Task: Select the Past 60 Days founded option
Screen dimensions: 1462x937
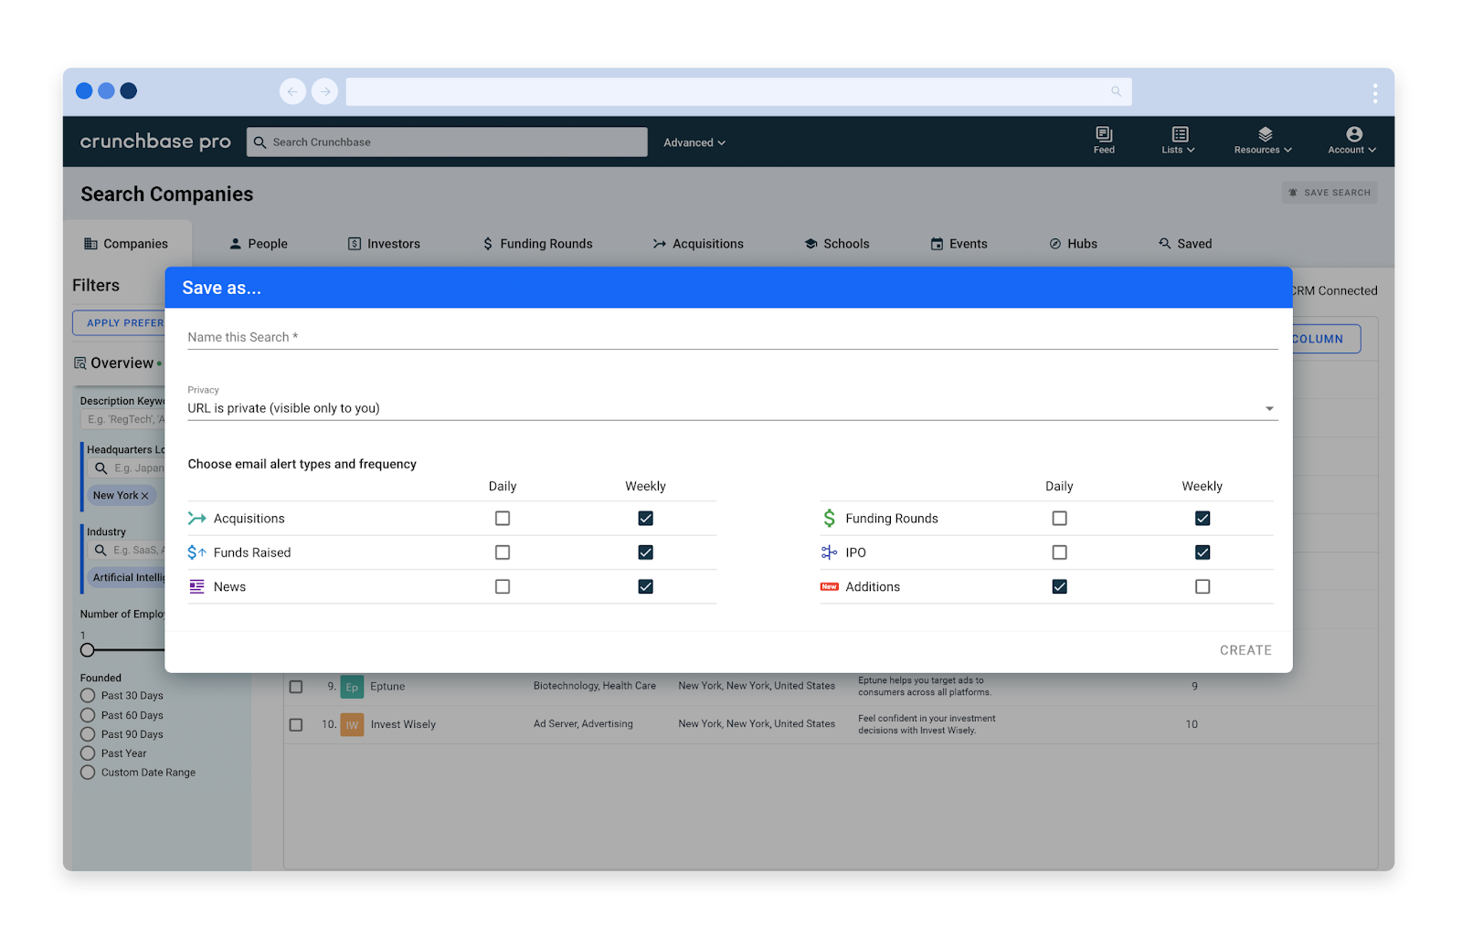Action: (88, 715)
